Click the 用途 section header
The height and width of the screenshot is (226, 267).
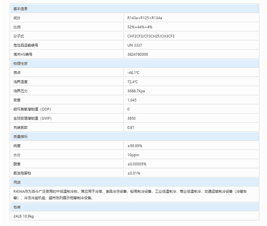(17, 182)
